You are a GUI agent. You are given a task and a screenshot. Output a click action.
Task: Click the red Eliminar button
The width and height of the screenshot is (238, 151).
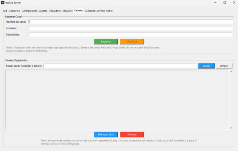pyautogui.click(x=132, y=134)
